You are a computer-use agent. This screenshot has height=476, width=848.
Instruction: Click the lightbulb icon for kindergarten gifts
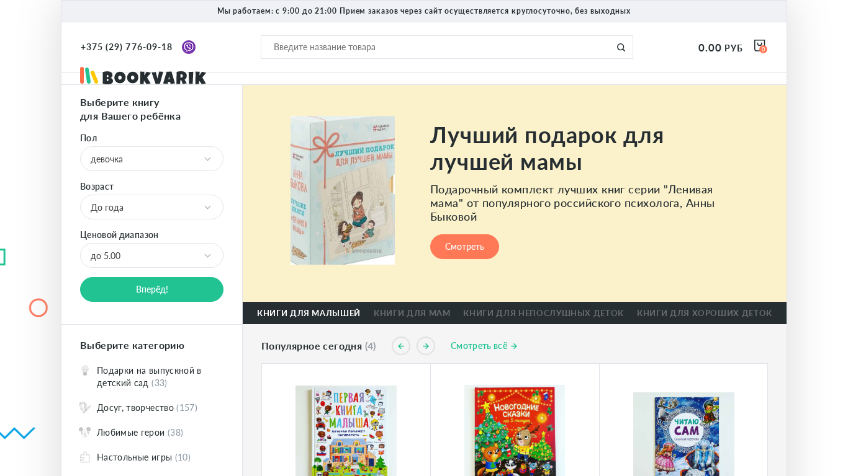(x=85, y=371)
